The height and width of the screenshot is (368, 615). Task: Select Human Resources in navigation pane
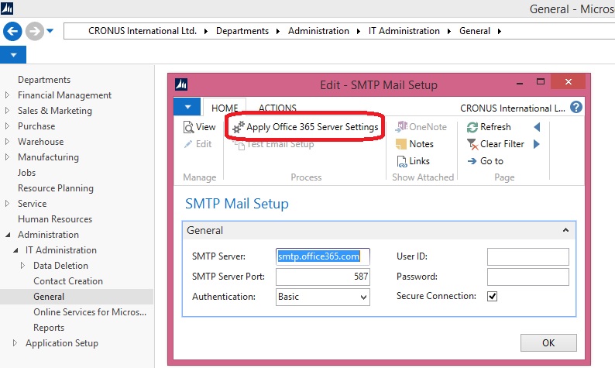pyautogui.click(x=55, y=219)
